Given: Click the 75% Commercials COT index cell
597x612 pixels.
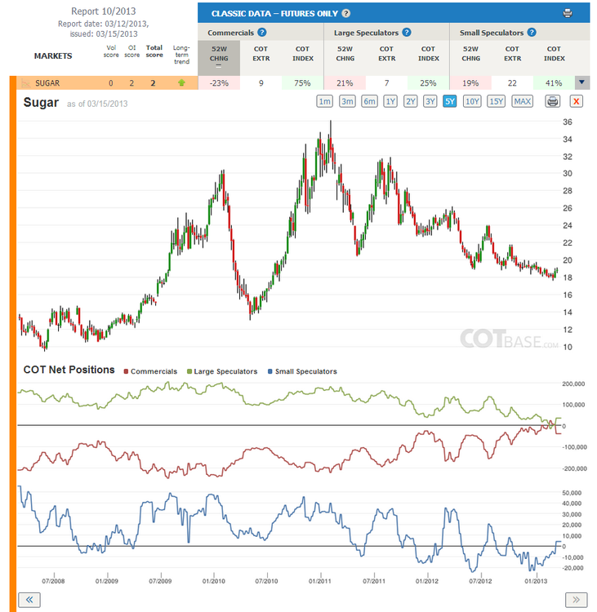Looking at the screenshot, I should (x=302, y=82).
